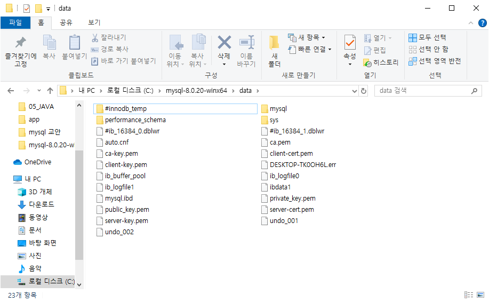Screen dimensions: 489x302
Task: Open help with the question mark icon
Action: (482, 23)
